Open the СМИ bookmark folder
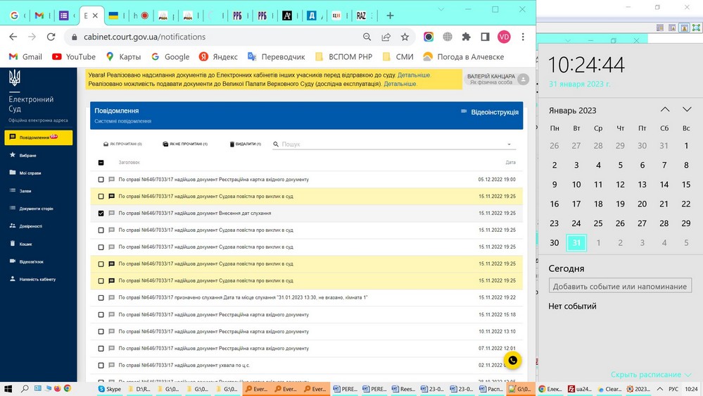The width and height of the screenshot is (703, 396). click(x=398, y=57)
